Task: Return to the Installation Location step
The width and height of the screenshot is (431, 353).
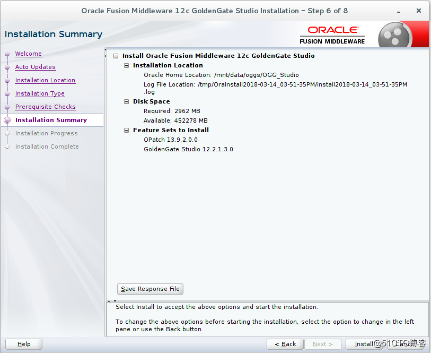Action: click(46, 80)
